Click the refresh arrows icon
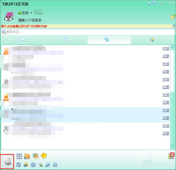176x170 pixels. 19,165
